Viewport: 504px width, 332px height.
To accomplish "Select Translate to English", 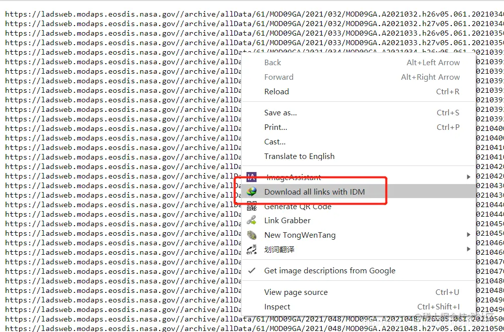I will 358,156.
